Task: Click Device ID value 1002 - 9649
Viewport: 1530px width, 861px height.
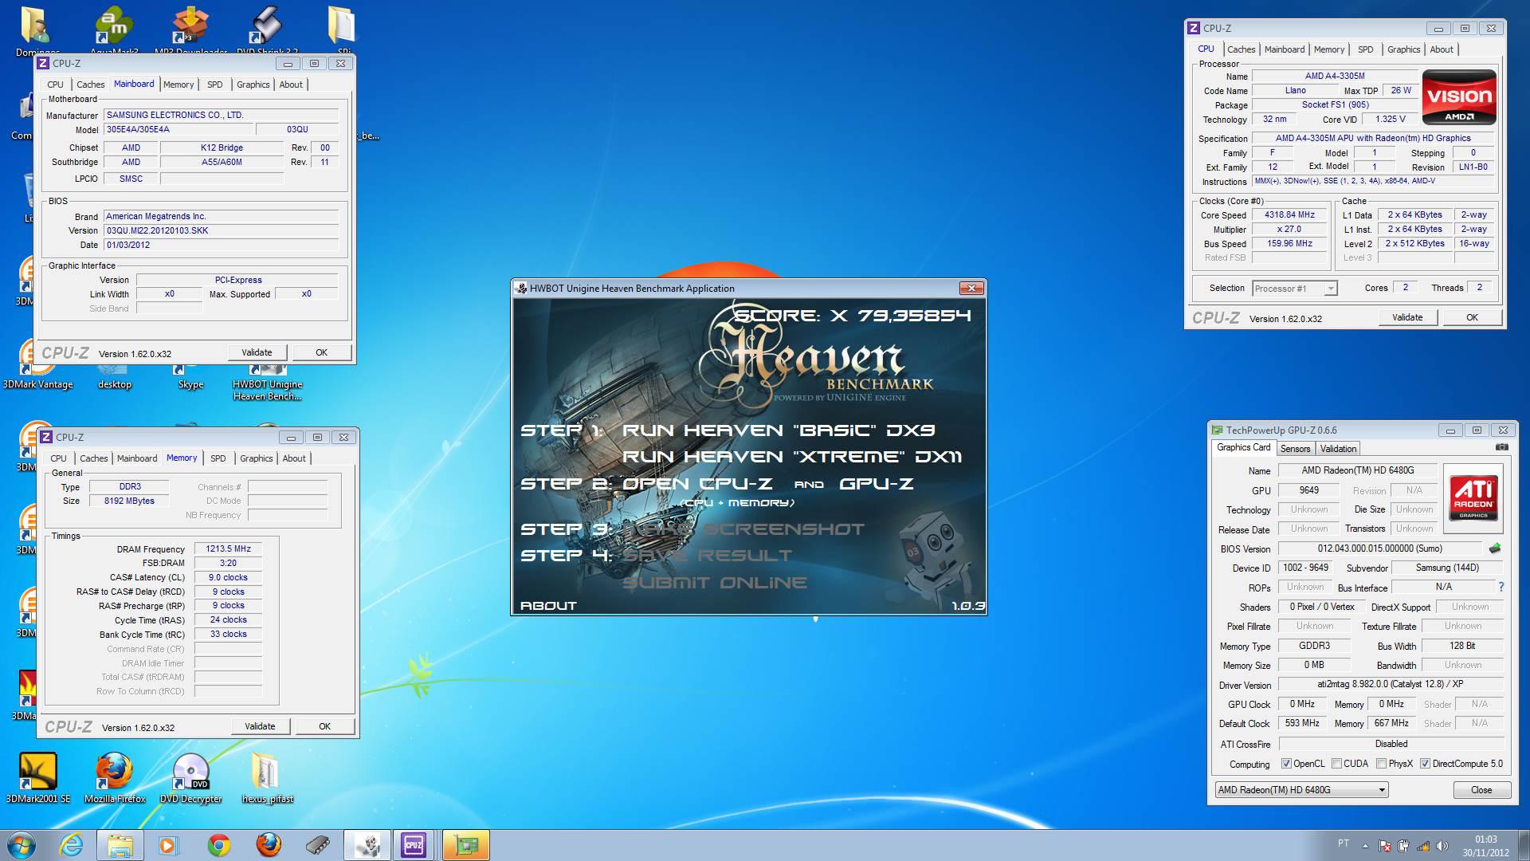Action: tap(1305, 568)
